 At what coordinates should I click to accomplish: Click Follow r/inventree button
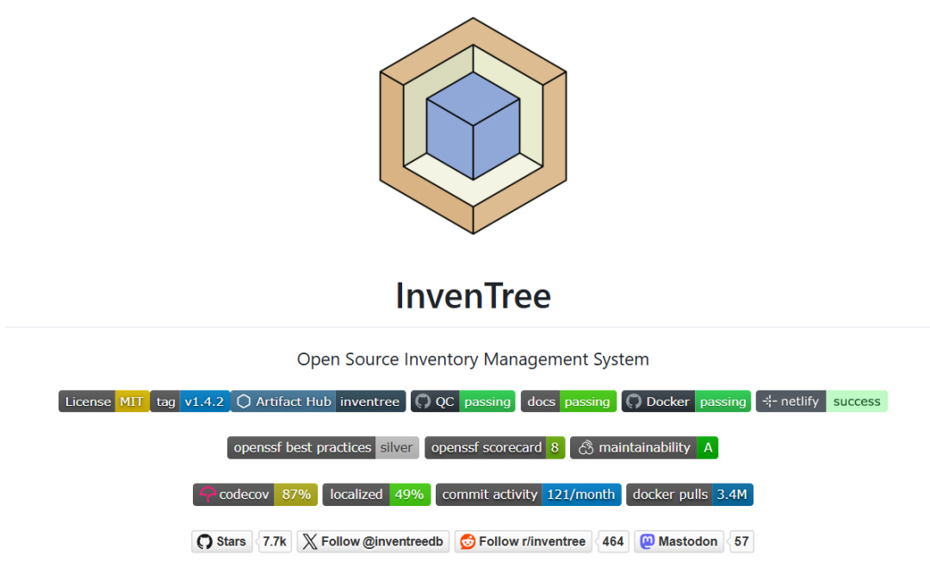pos(524,541)
